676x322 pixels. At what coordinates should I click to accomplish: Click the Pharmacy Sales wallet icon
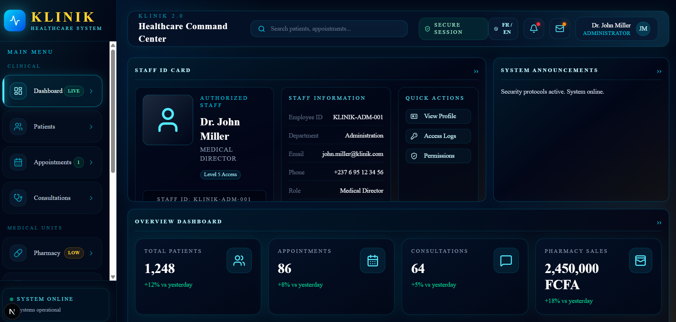point(640,260)
